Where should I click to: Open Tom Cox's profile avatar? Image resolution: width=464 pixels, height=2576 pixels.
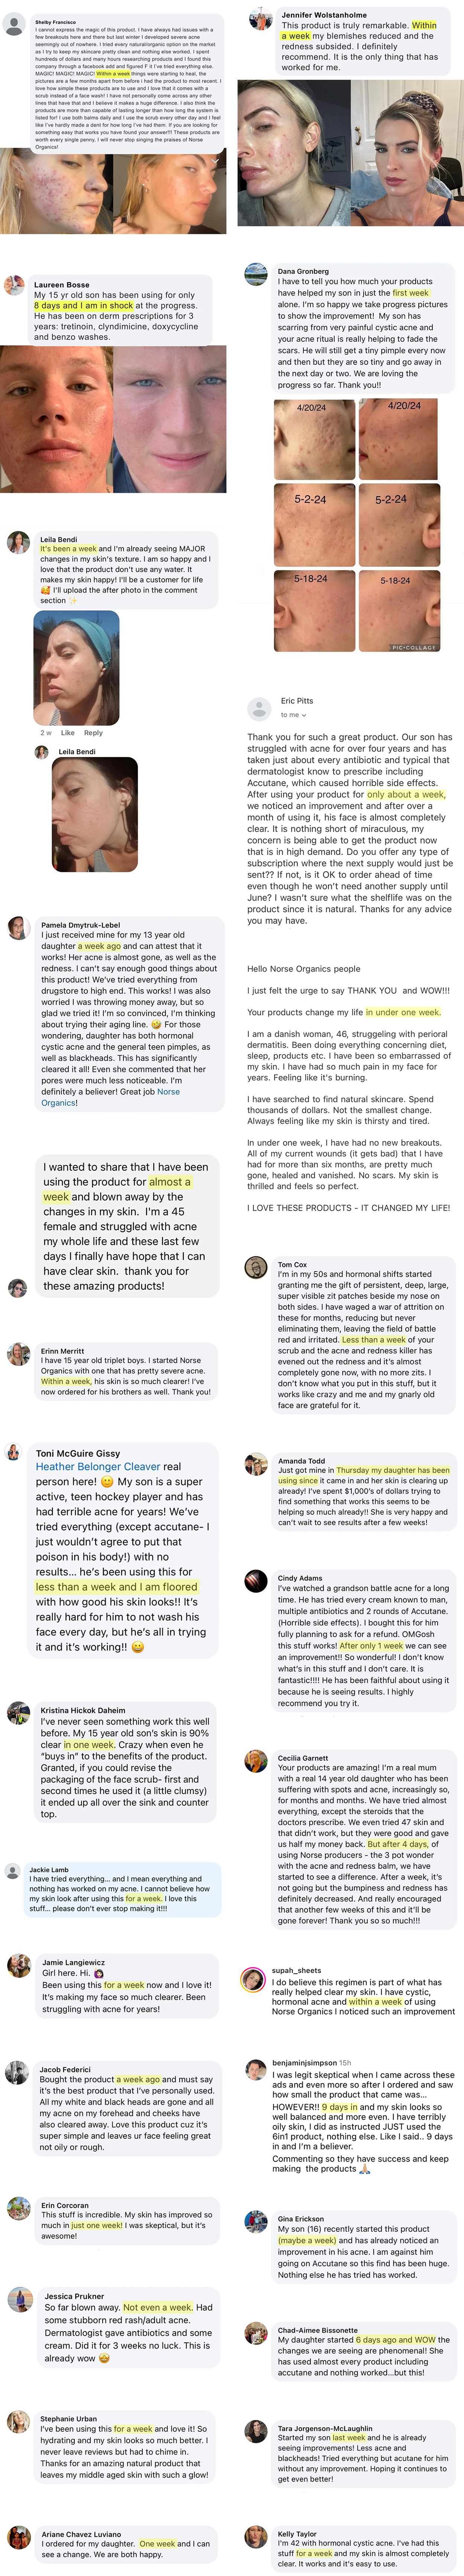[256, 1269]
